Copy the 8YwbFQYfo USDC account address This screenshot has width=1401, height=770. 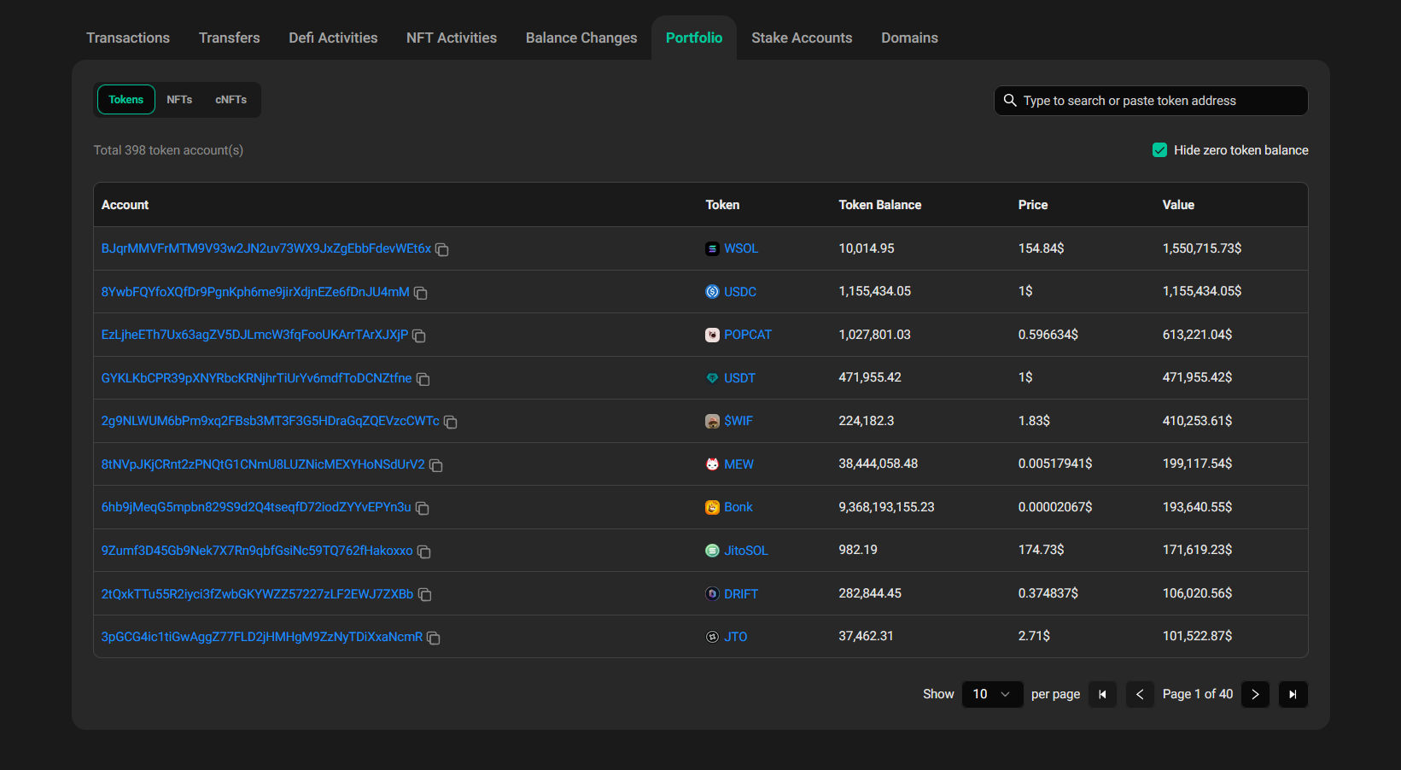[x=420, y=293]
